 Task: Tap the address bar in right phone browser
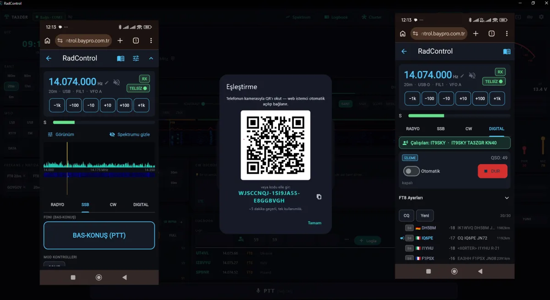[439, 33]
